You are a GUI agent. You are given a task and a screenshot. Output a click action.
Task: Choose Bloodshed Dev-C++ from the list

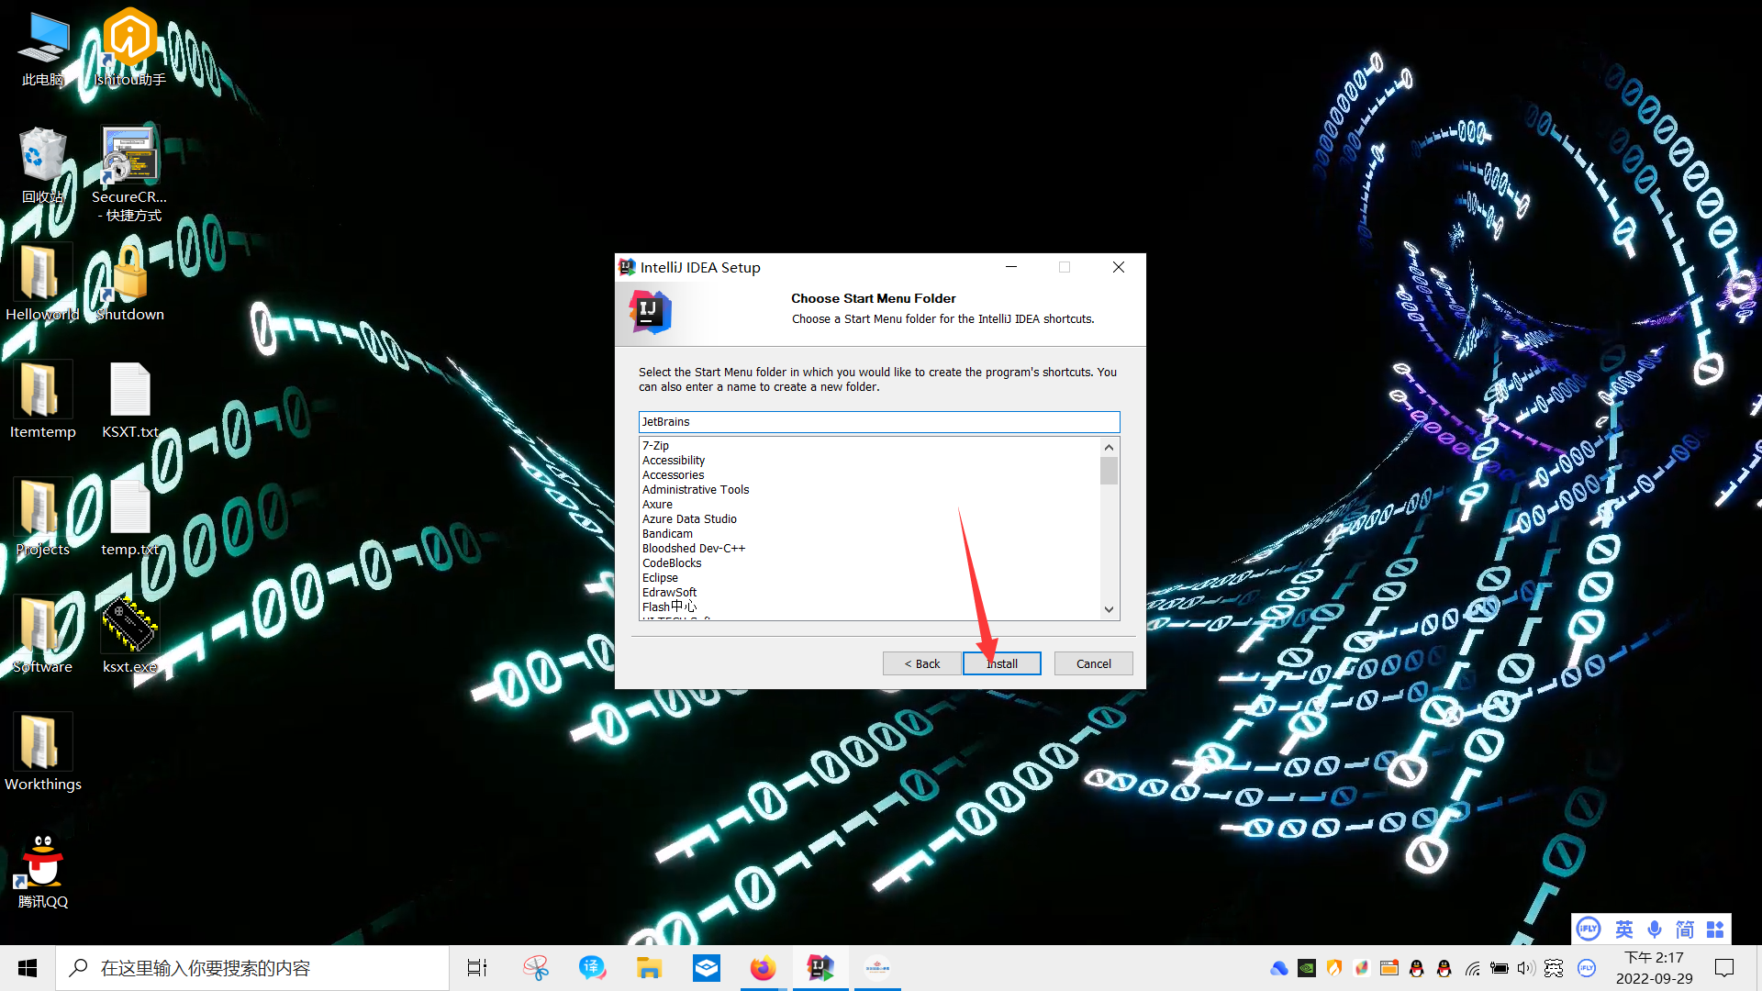click(x=693, y=549)
